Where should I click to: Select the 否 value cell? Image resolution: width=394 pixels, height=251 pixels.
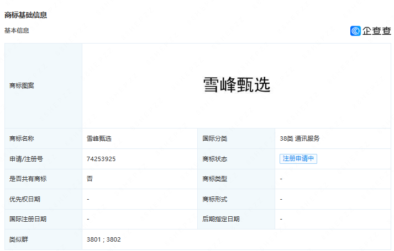click(140, 179)
